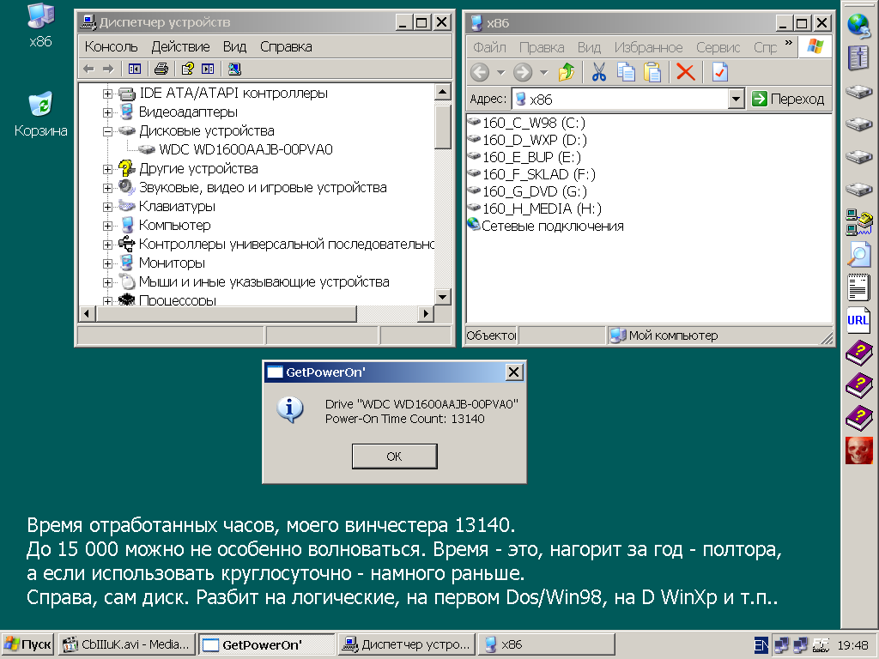The width and height of the screenshot is (879, 659).
Task: Expand the Видеоадаптеры tree node
Action: (x=107, y=112)
